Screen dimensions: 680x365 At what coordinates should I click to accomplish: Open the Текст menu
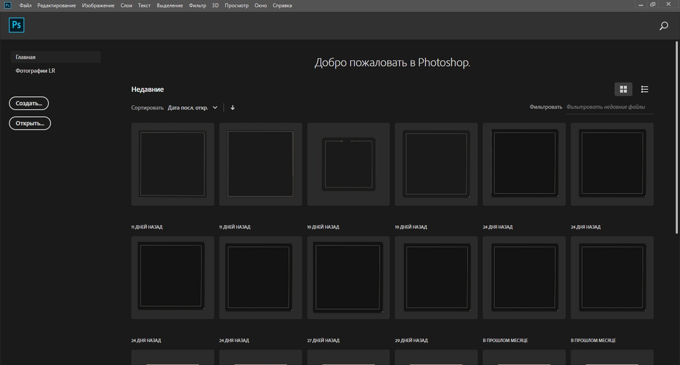(144, 5)
